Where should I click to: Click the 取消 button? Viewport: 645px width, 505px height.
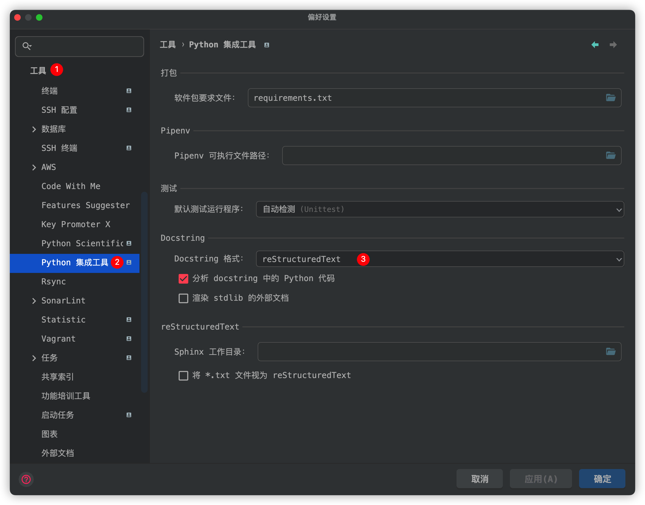click(x=479, y=479)
